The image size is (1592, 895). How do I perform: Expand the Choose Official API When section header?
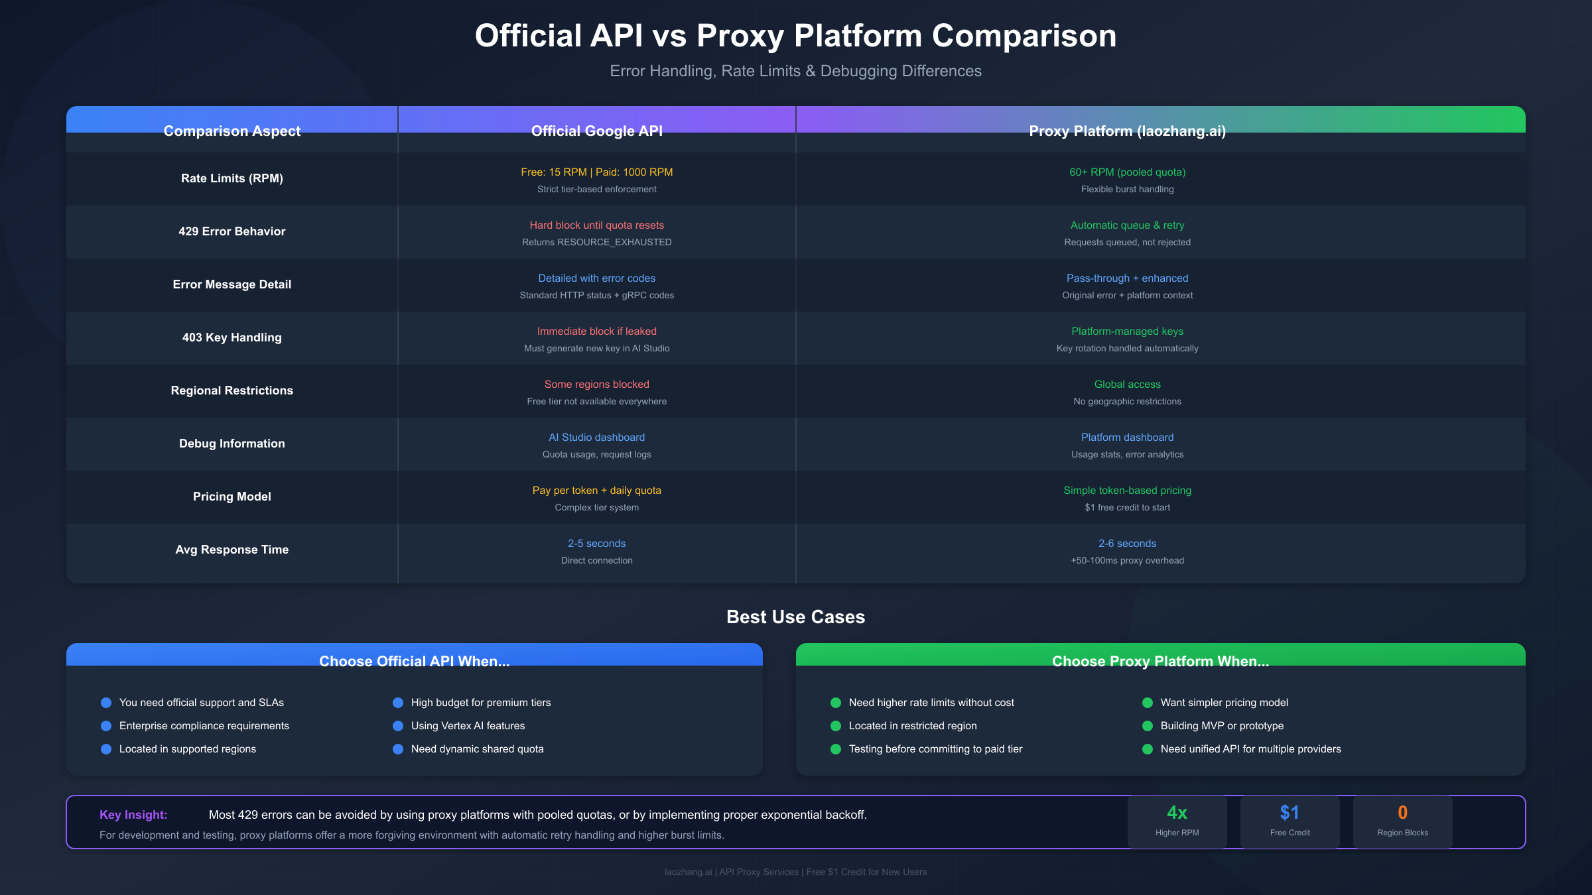(415, 660)
